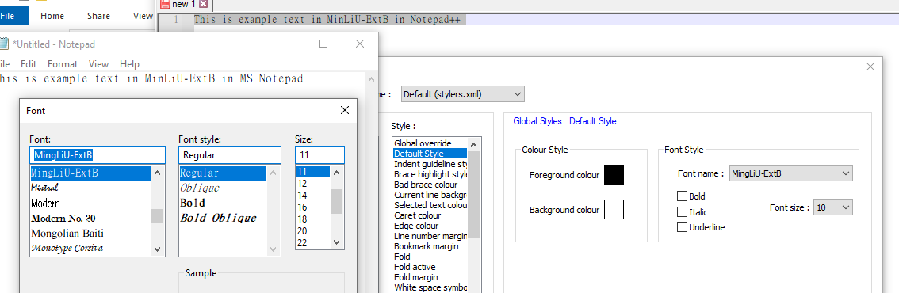The image size is (899, 293).
Task: Click down arrow of the font style scrollbar
Action: (x=274, y=249)
